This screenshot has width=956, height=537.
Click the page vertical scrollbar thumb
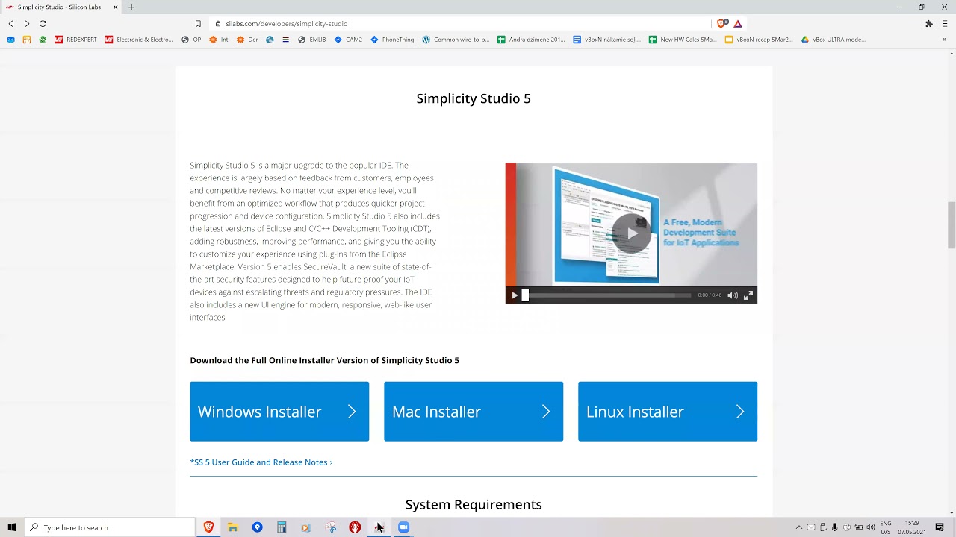pyautogui.click(x=952, y=225)
